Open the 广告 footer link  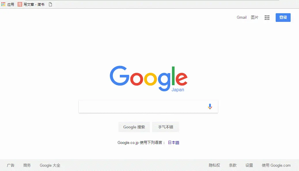[11, 165]
